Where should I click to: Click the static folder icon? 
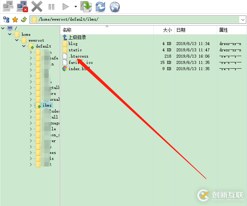tap(65, 50)
